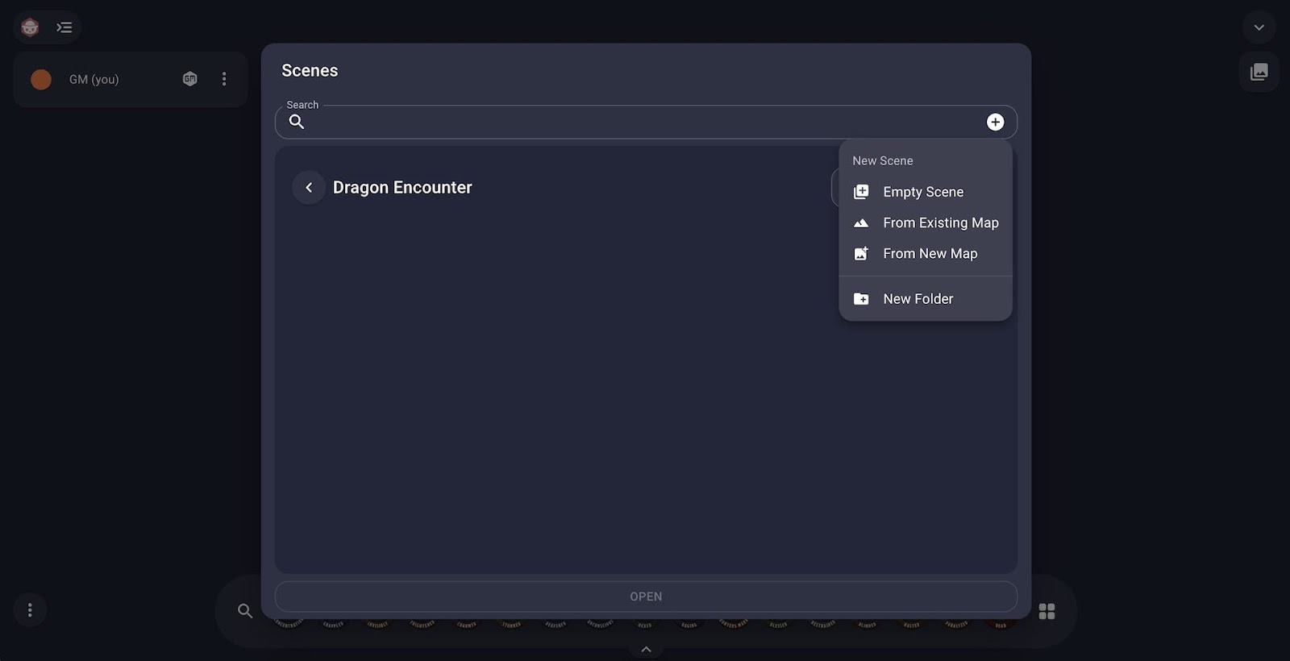Open the token dock search icon
The image size is (1290, 661).
[x=245, y=611]
